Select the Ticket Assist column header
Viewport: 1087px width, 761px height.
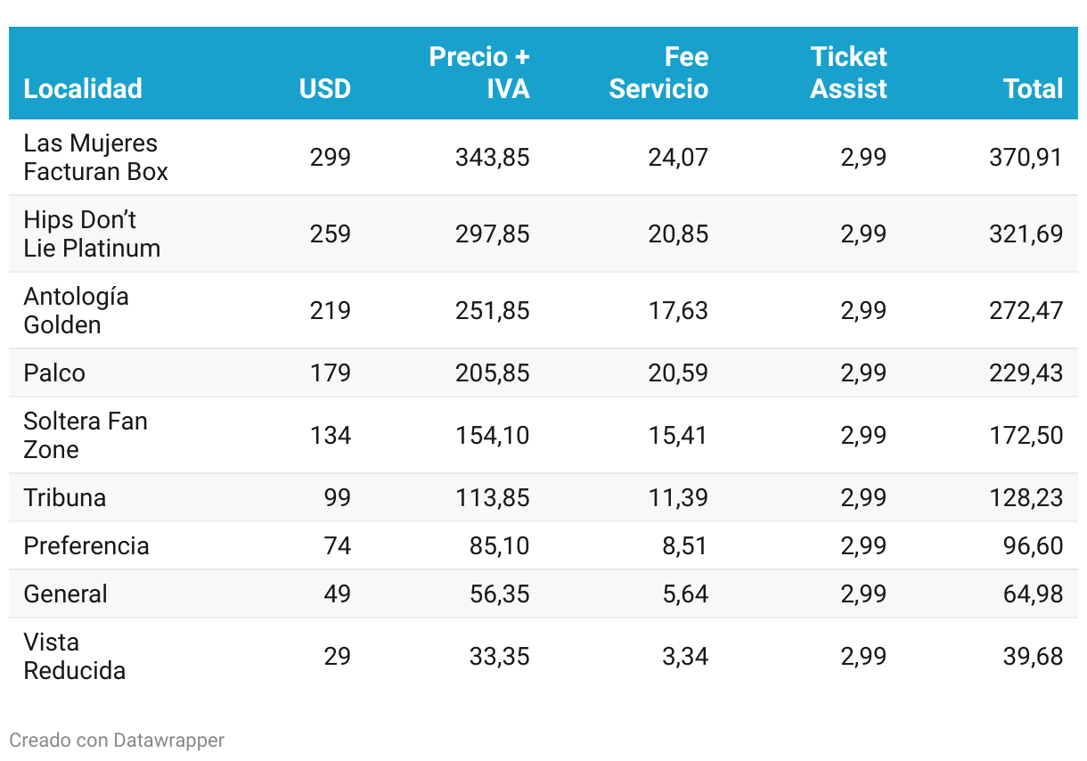(x=848, y=72)
